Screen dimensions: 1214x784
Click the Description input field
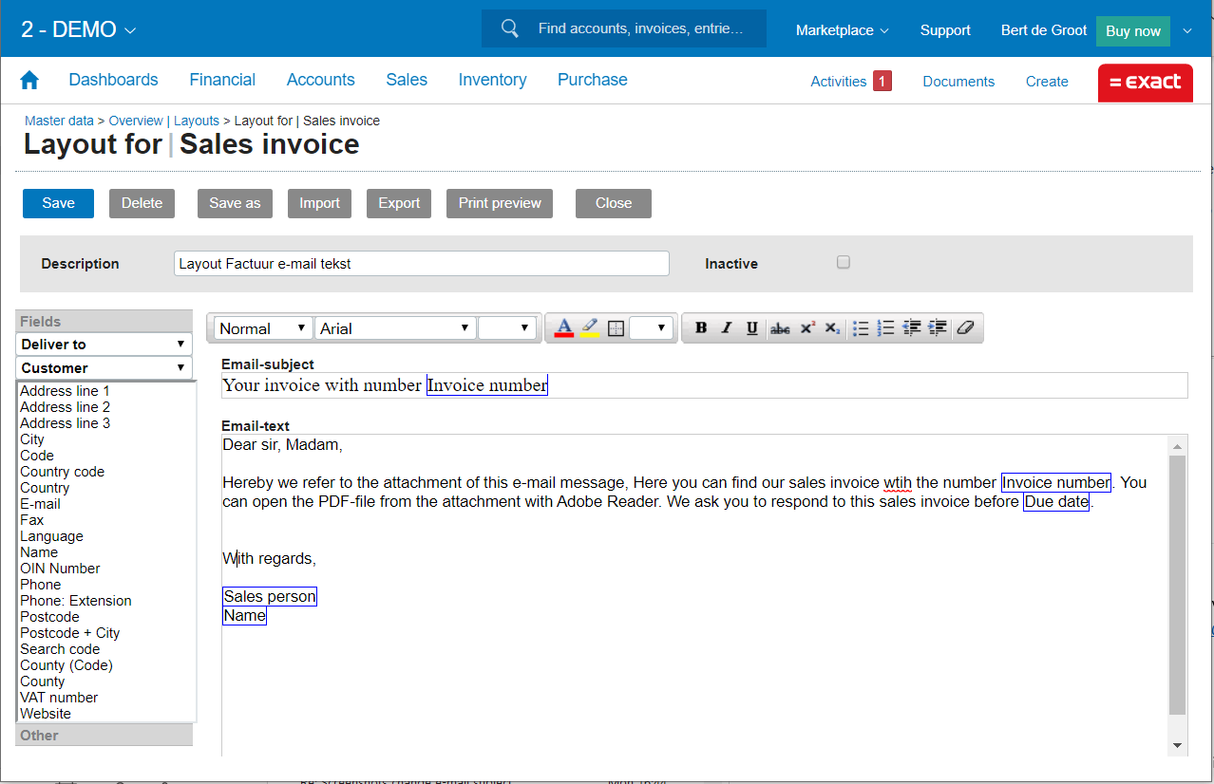pos(421,264)
